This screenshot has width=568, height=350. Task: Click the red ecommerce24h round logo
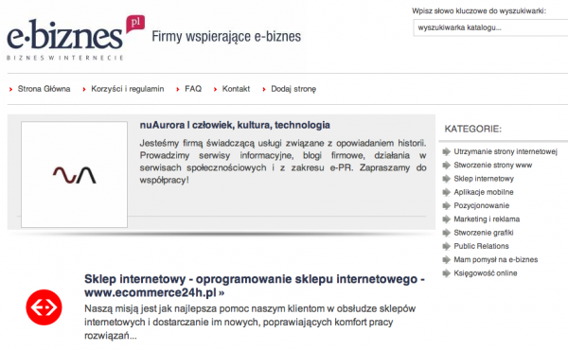pyautogui.click(x=44, y=307)
